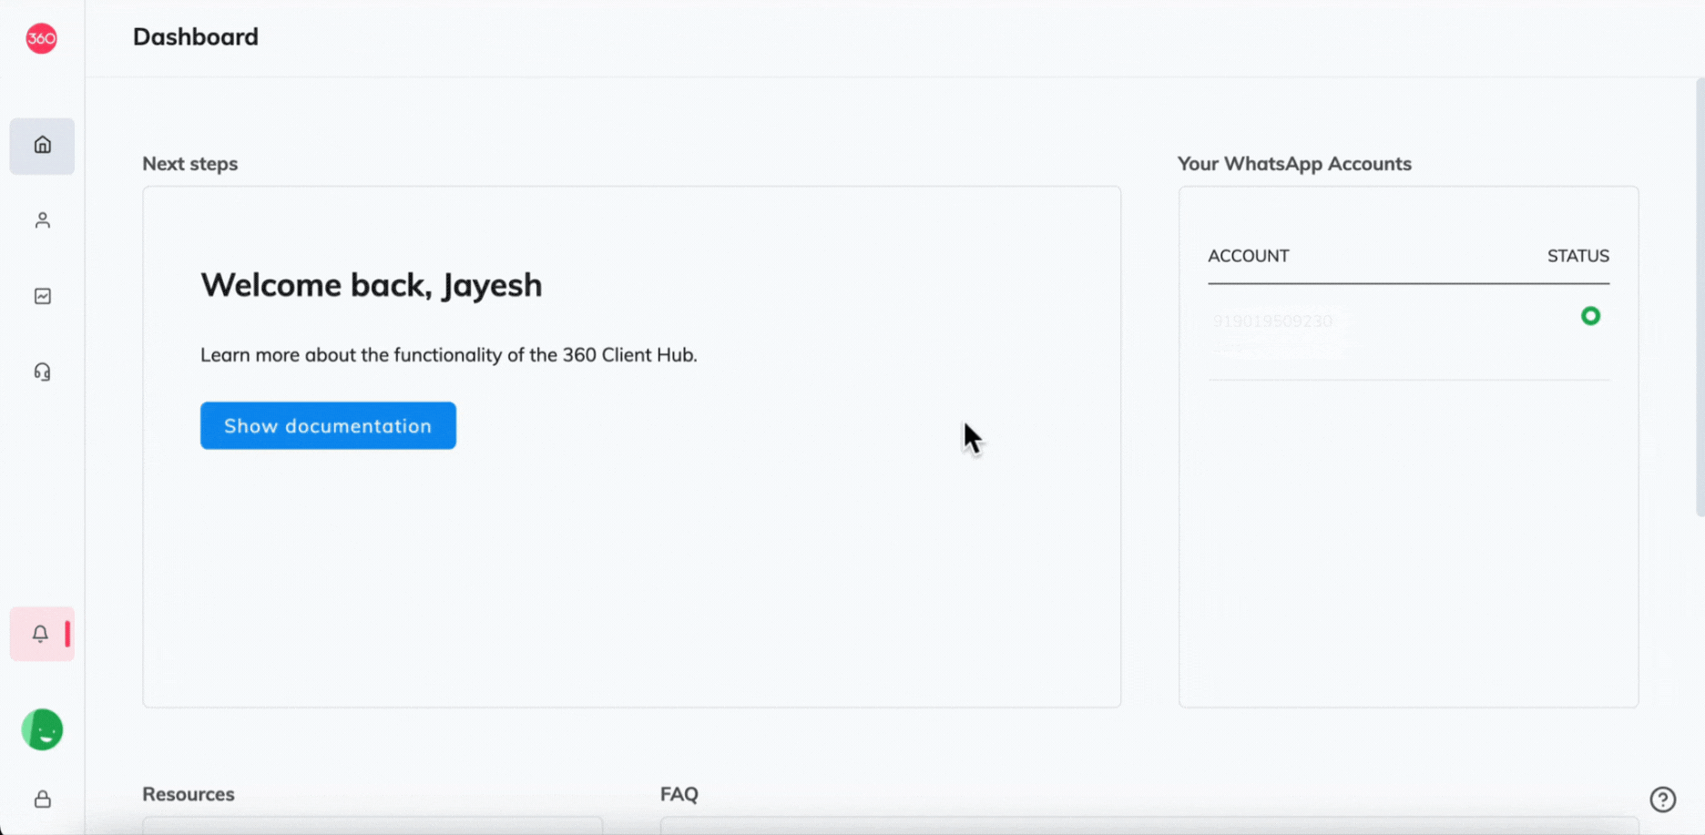This screenshot has height=835, width=1705.
Task: Click the green status indicator circle
Action: click(x=1590, y=316)
